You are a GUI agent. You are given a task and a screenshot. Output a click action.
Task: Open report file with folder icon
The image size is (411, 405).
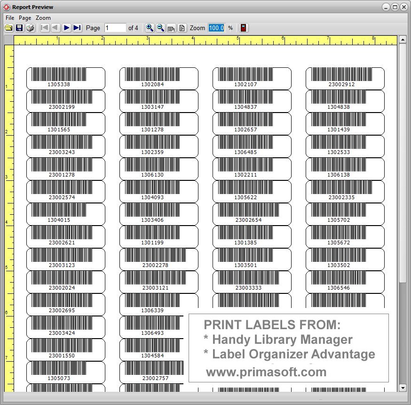coord(8,28)
